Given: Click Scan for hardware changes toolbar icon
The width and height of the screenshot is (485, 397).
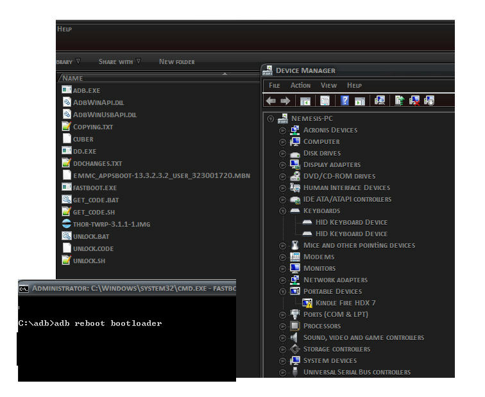Looking at the screenshot, I should coord(380,101).
